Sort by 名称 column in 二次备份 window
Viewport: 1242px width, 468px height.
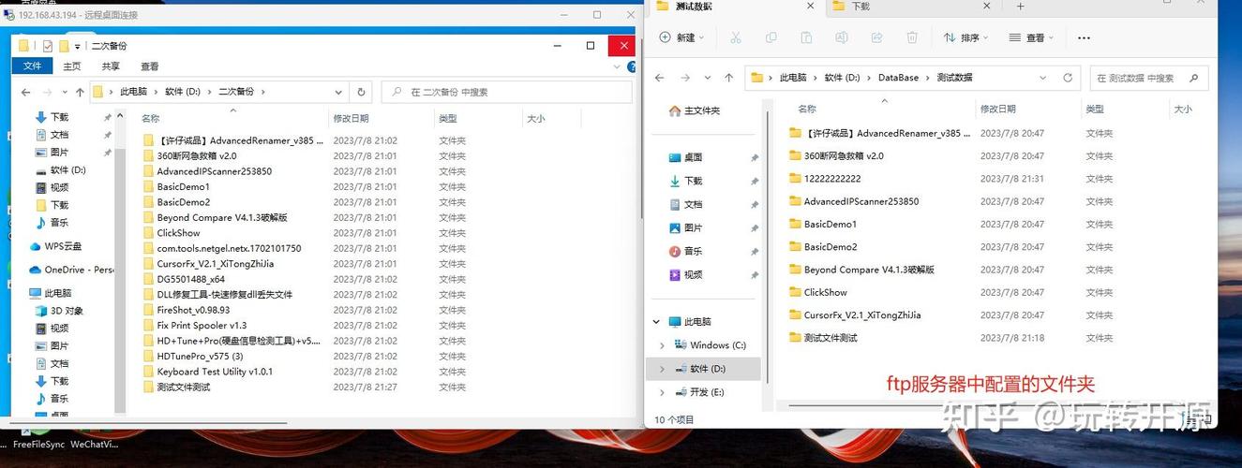click(150, 119)
